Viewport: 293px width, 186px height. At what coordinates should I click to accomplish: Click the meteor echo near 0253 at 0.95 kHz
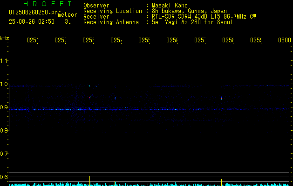pyautogui.click(x=90, y=97)
